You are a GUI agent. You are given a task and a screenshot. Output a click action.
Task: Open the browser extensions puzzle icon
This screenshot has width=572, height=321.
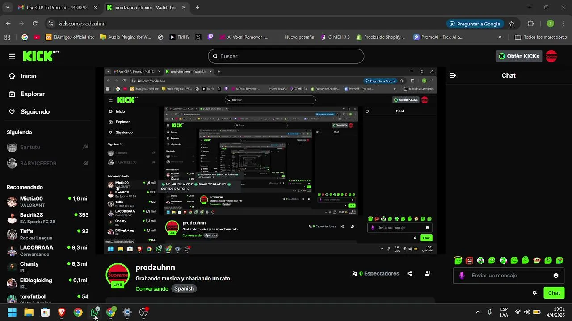pos(531,24)
